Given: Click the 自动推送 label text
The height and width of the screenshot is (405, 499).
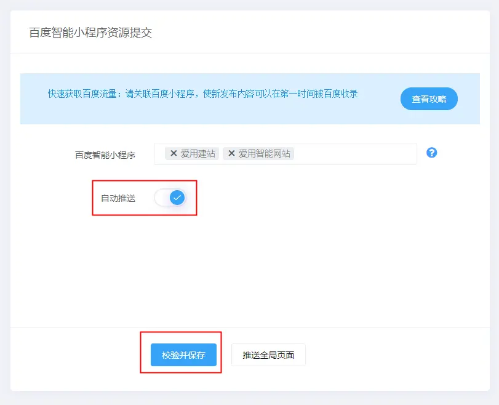Looking at the screenshot, I should pos(118,198).
